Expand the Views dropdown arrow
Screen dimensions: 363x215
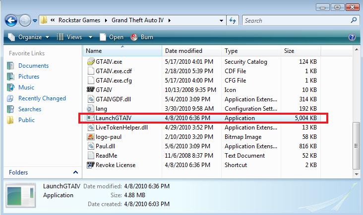(91, 37)
